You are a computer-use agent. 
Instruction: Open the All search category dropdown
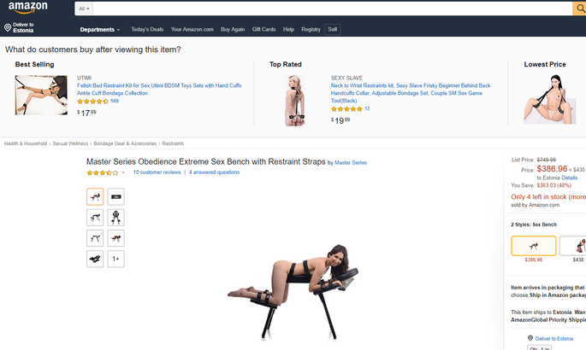84,9
